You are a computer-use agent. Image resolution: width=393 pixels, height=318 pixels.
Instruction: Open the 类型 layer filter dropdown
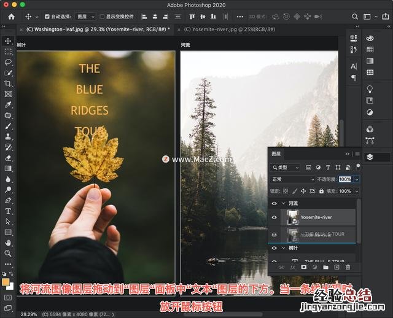pyautogui.click(x=285, y=168)
